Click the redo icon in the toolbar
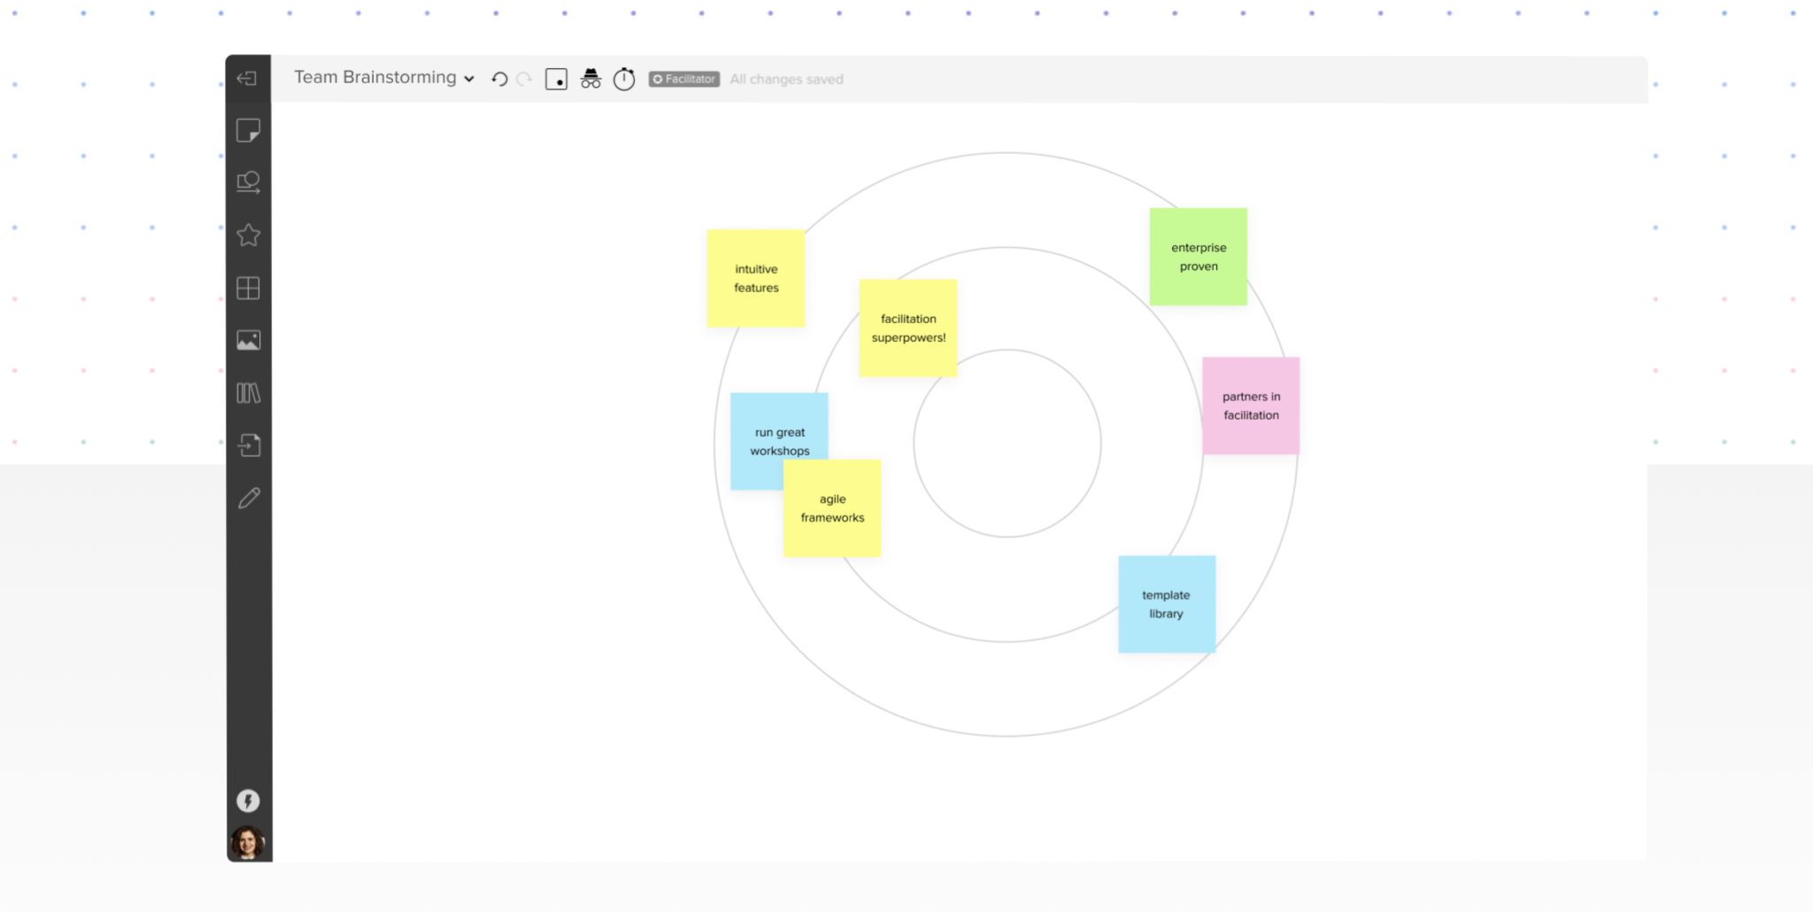Viewport: 1813px width, 912px height. point(522,79)
